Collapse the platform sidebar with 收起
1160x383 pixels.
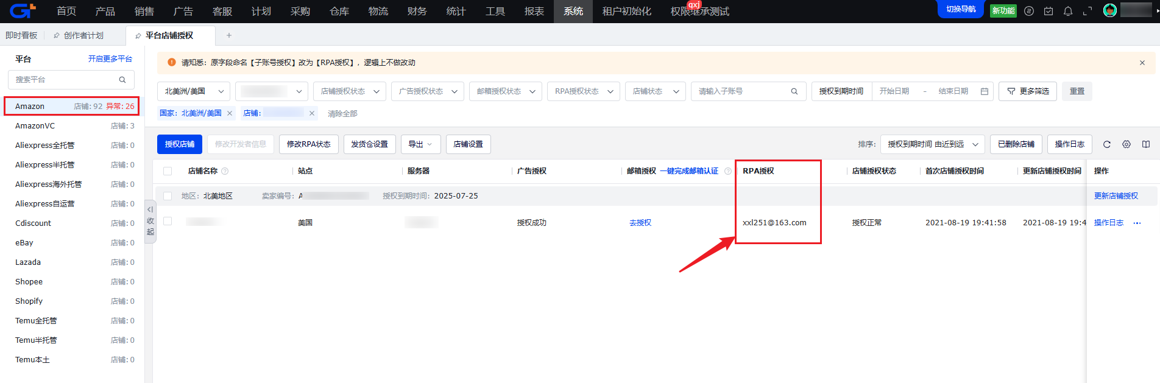[x=150, y=222]
